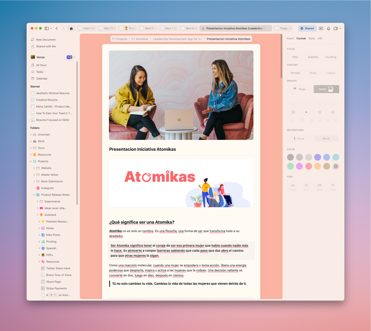Collapse the Substack folder
Viewport: 371px width, 331px height.
[37, 215]
